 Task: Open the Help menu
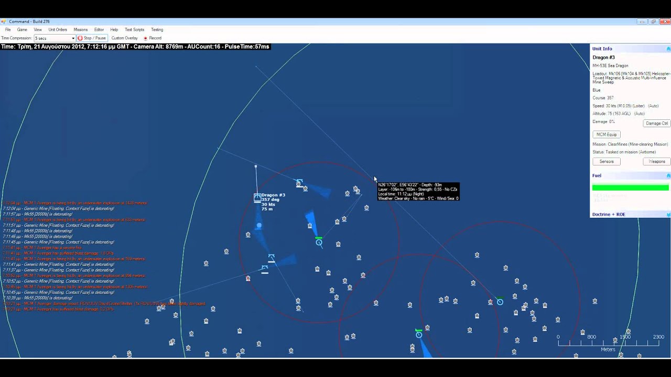[x=114, y=30]
